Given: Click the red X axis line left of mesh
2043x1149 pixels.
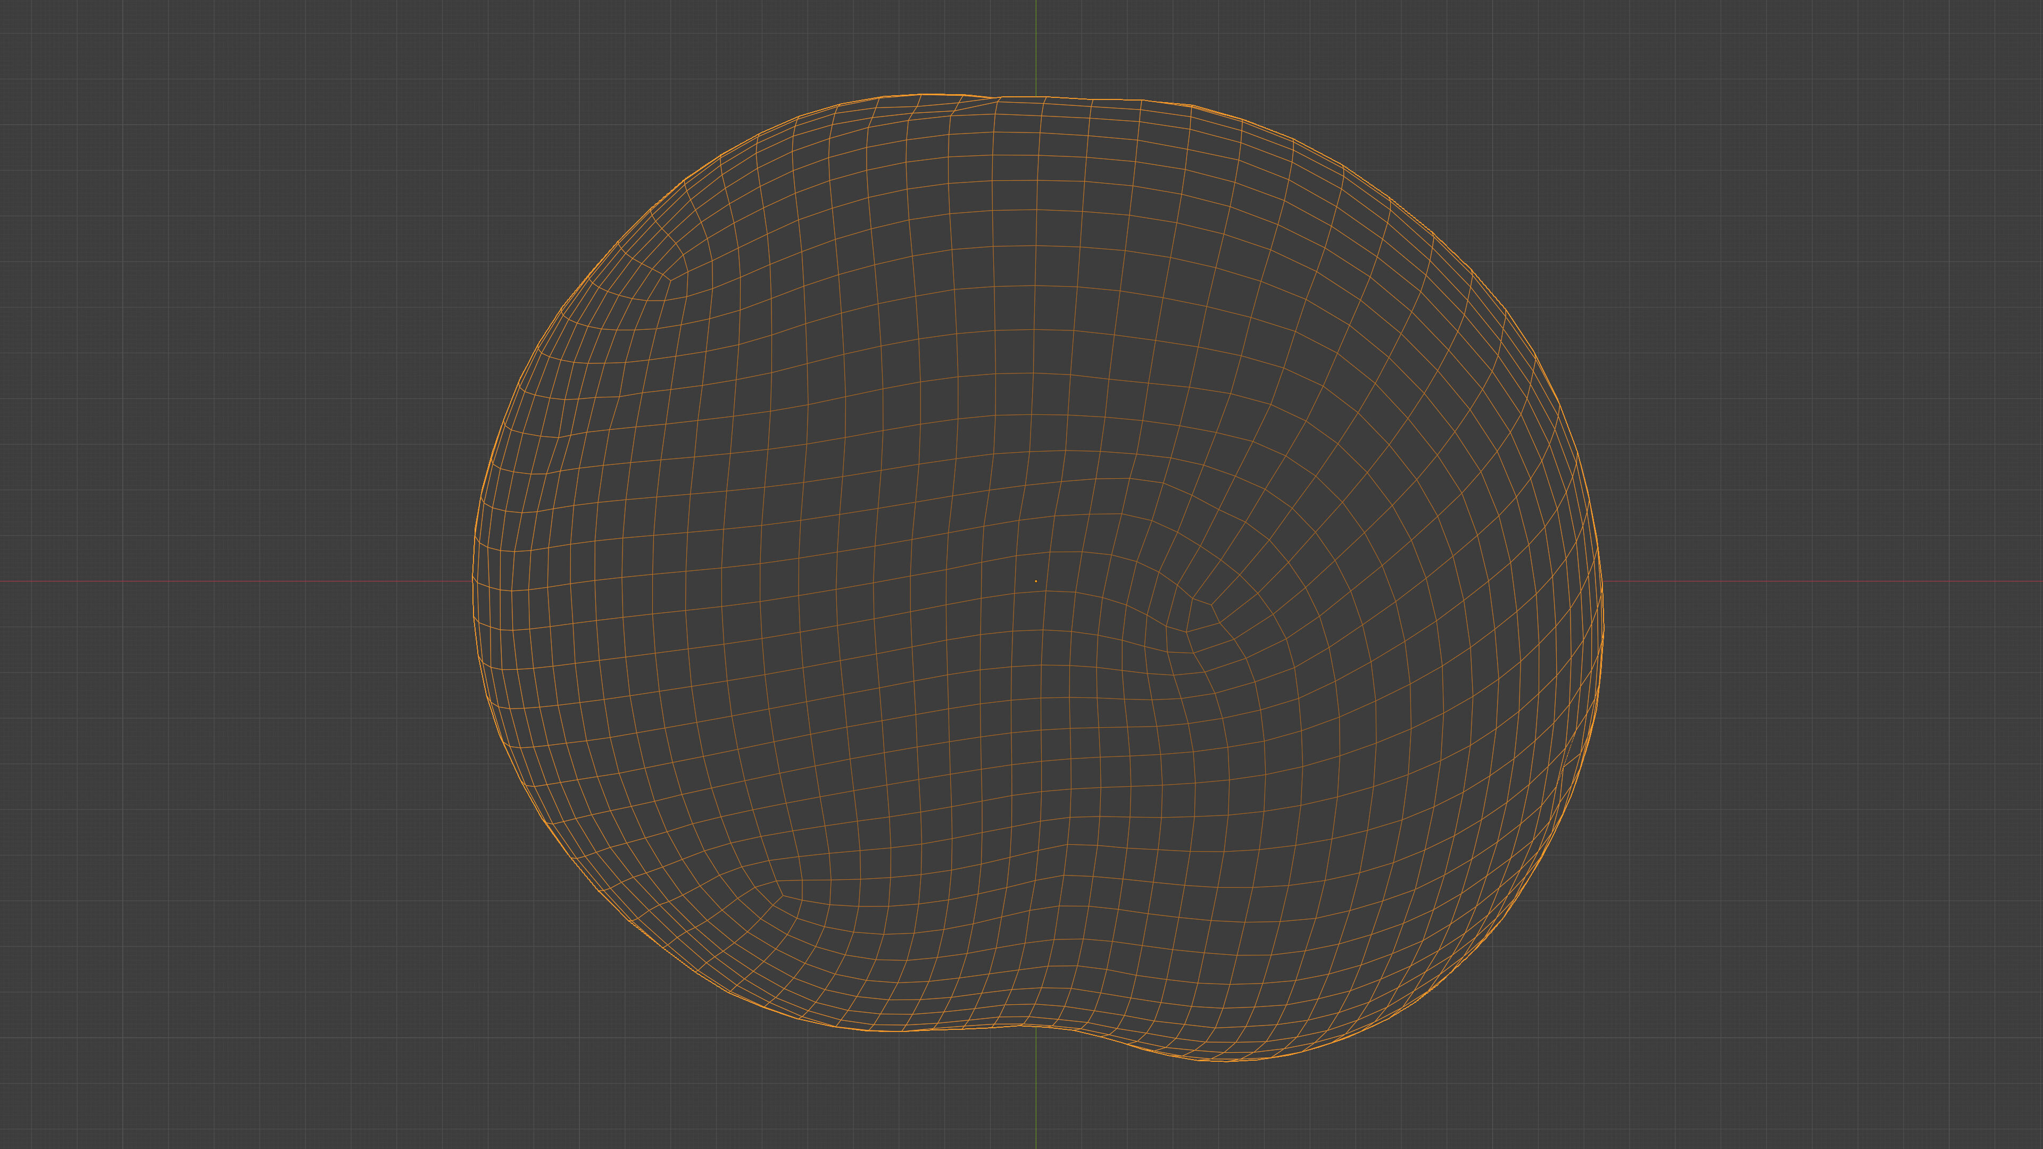Looking at the screenshot, I should pos(238,581).
